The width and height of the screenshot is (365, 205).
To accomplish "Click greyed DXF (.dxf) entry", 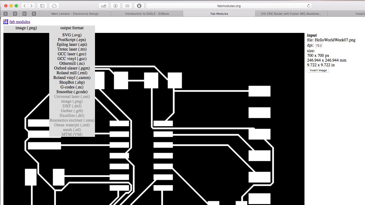I will coord(72,106).
